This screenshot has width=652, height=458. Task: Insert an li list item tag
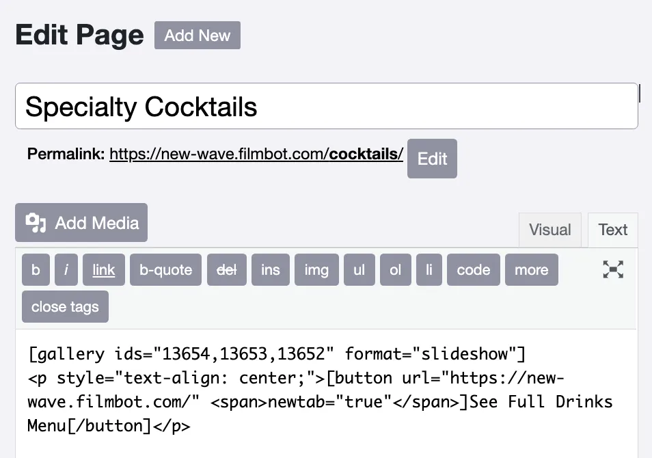(429, 269)
